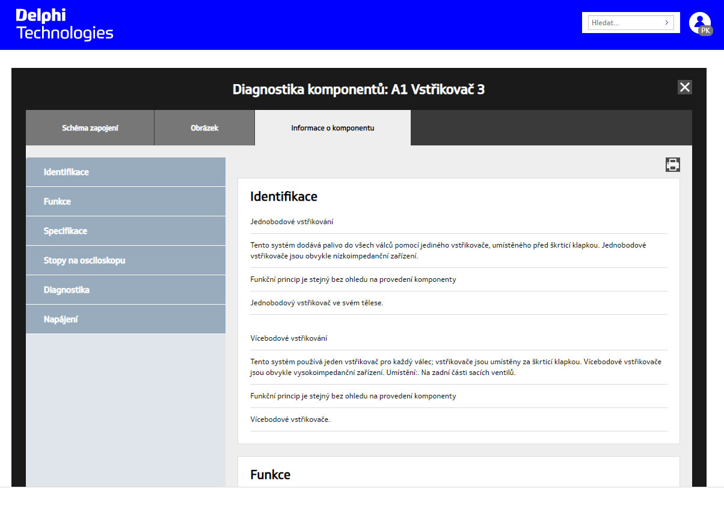
Task: Click the Delphi Technologies logo
Action: click(x=64, y=25)
